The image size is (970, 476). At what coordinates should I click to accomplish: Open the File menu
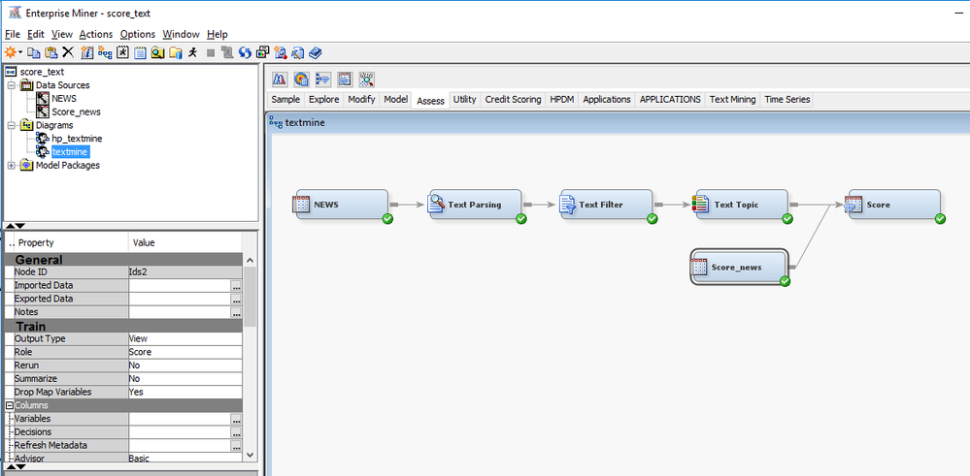(13, 34)
